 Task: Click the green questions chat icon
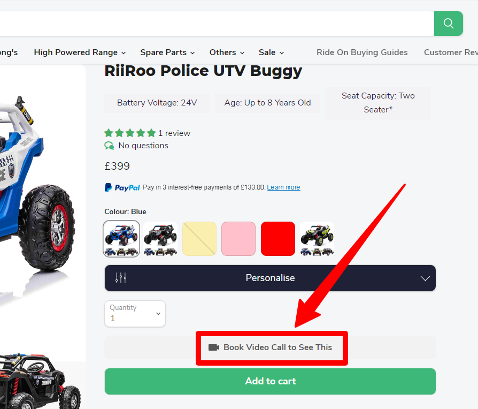point(109,146)
